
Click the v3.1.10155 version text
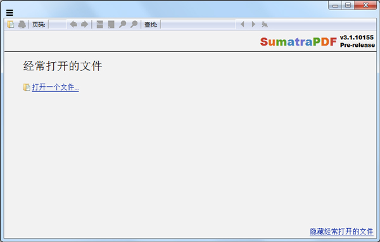357,37
